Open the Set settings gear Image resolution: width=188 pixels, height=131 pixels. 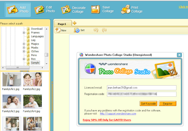pos(79,30)
